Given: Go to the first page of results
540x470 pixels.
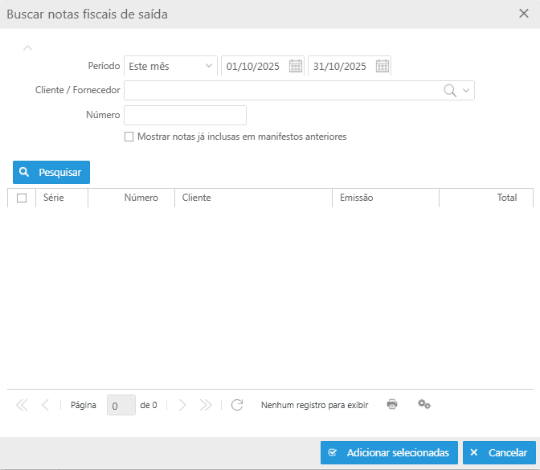Looking at the screenshot, I should (x=22, y=405).
